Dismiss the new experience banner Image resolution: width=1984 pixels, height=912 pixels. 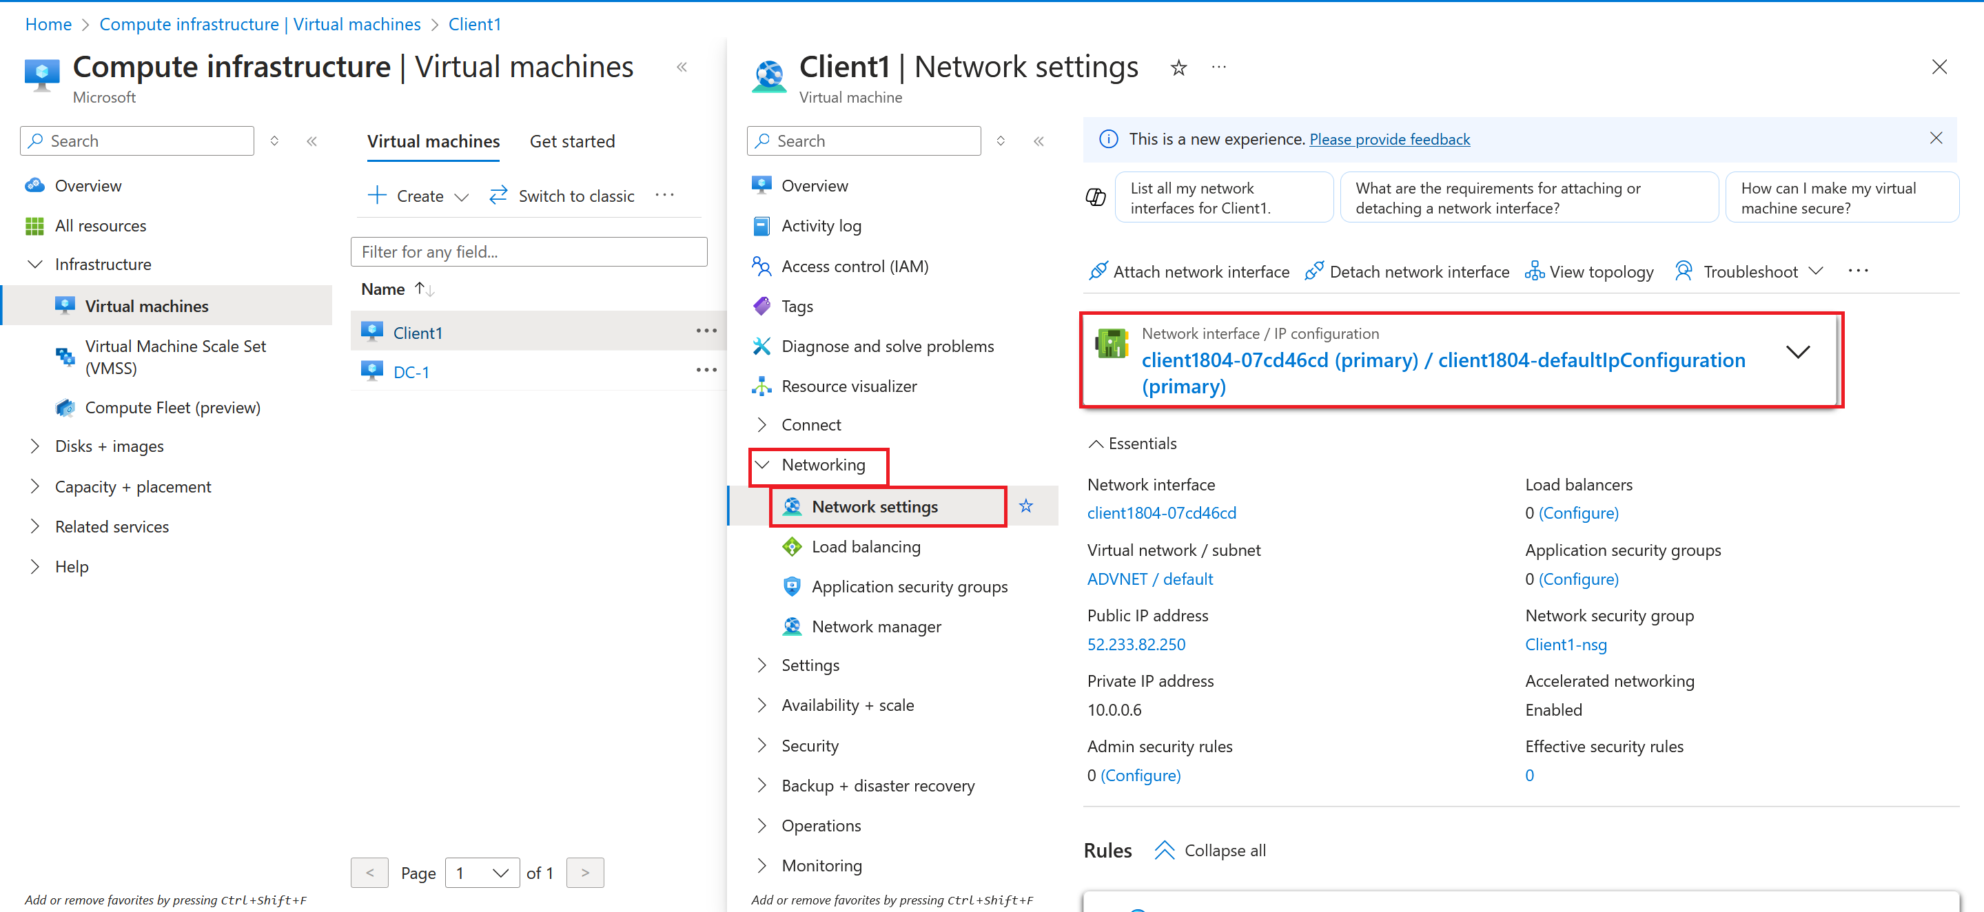coord(1936,138)
